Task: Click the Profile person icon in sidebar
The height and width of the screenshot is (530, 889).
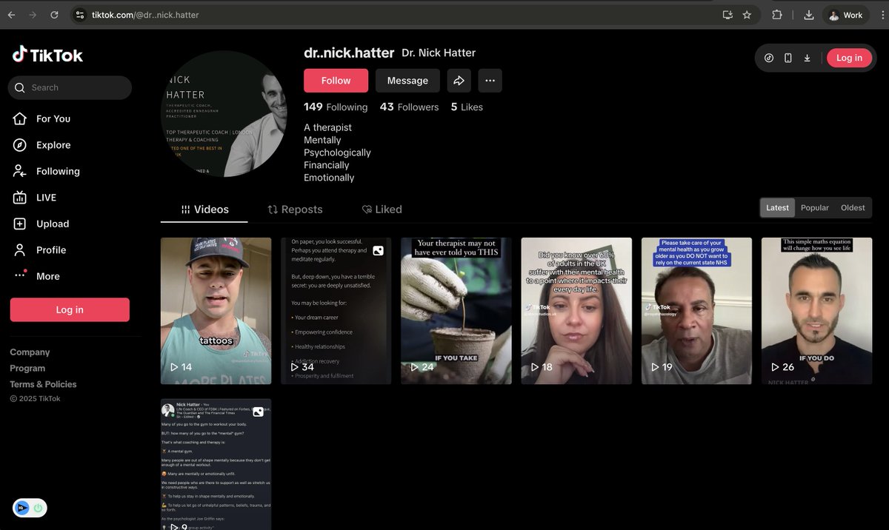Action: [x=20, y=250]
